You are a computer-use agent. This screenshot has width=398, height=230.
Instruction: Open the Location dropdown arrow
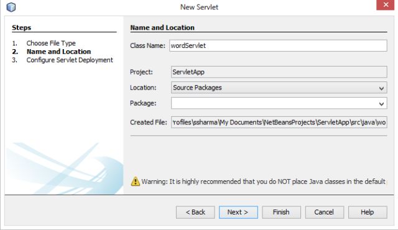[x=381, y=88]
